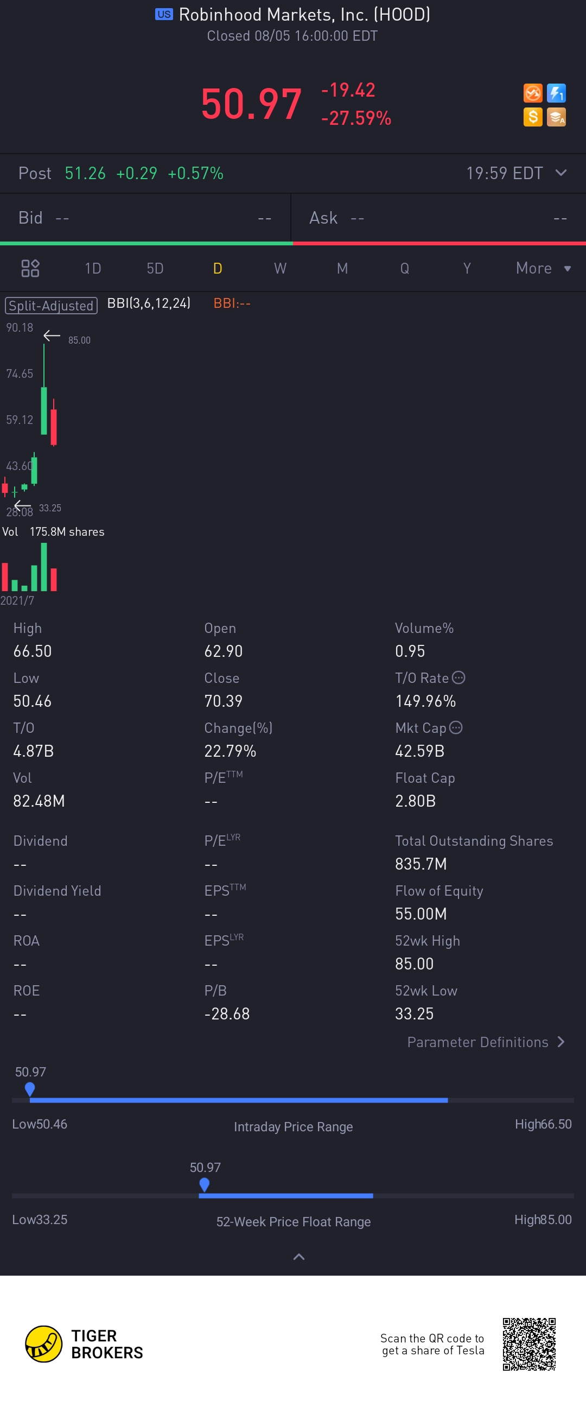Click the T/O Rate info icon
This screenshot has height=1413, width=586.
[459, 678]
